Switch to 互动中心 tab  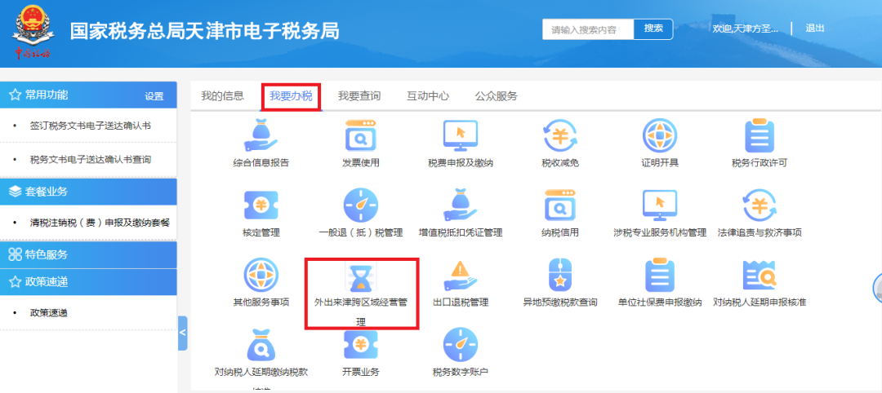tap(428, 96)
